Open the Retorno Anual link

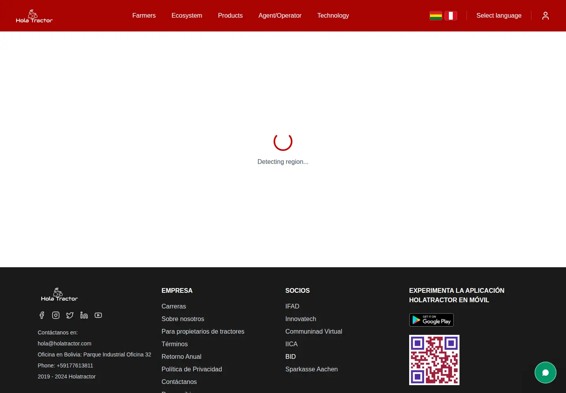click(181, 356)
